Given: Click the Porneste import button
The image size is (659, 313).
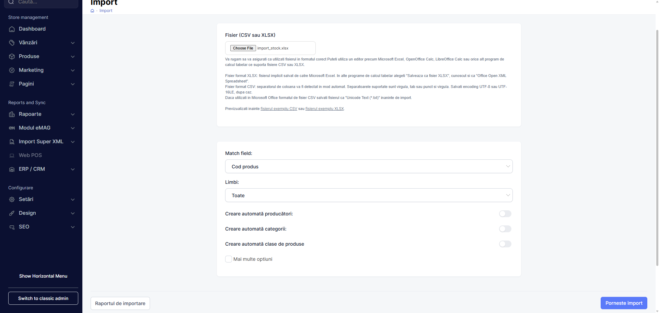Looking at the screenshot, I should point(624,303).
